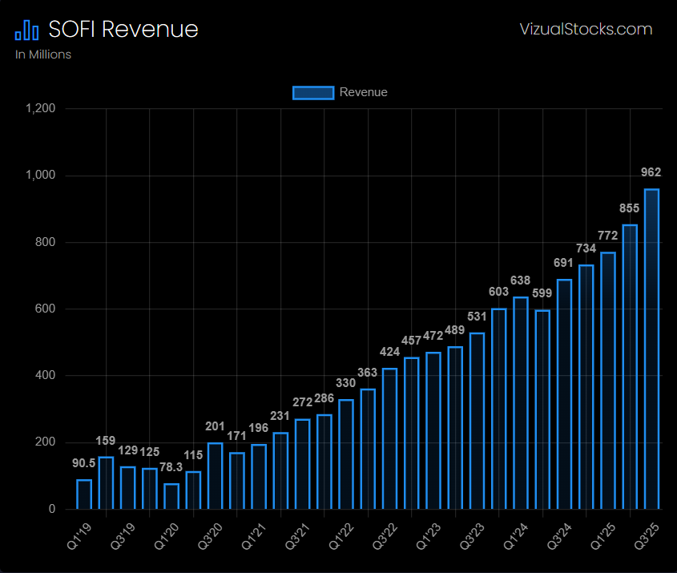Screen dimensions: 677x573
Task: Click the Q3'20 axis label
Action: tap(211, 536)
